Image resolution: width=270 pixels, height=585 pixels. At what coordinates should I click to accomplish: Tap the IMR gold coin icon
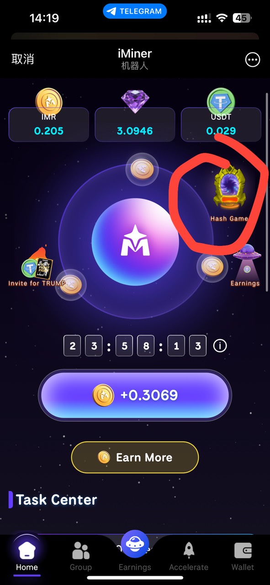(x=48, y=101)
